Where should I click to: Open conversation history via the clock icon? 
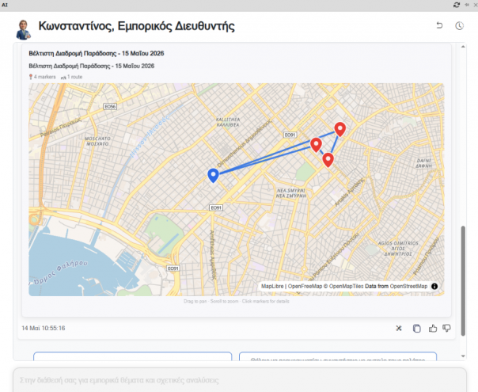pos(460,26)
